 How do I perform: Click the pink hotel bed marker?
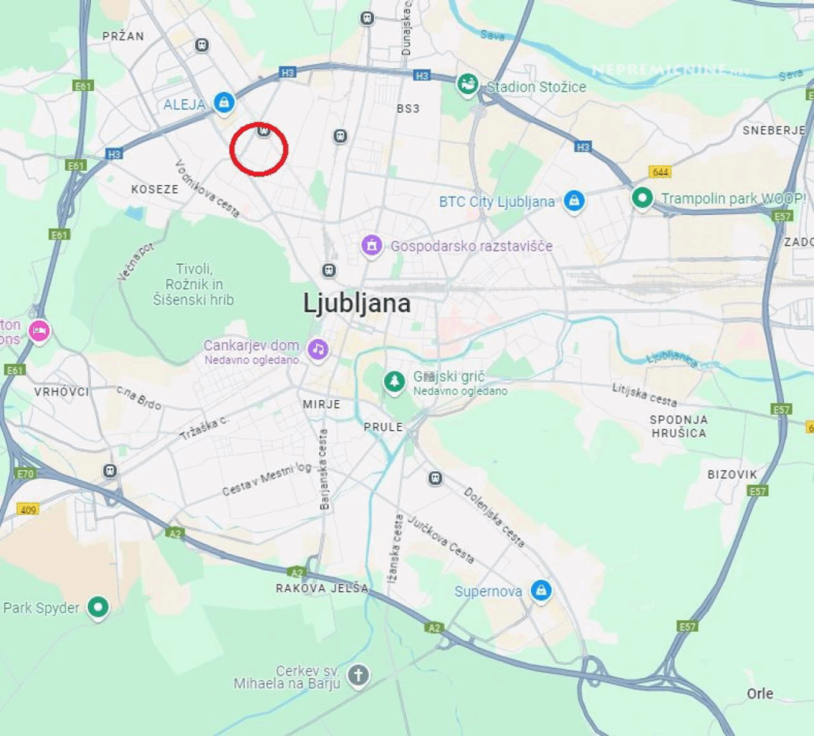click(40, 330)
